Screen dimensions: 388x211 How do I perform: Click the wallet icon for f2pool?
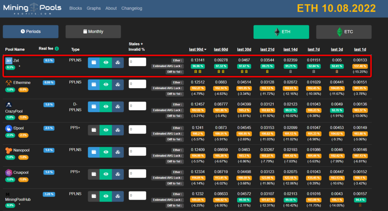pos(94,130)
